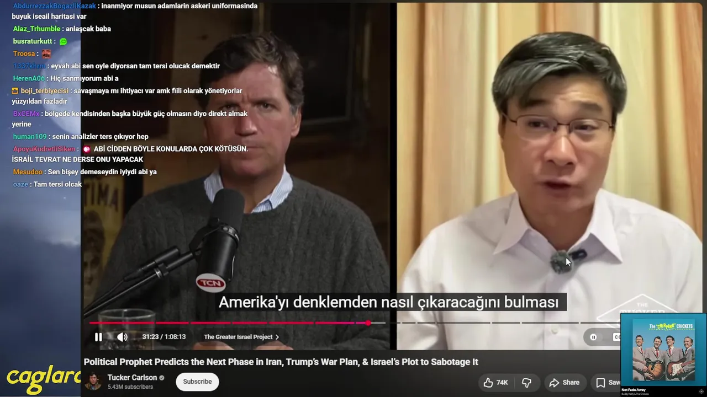
Task: Open the Tucker Carlson channel avatar
Action: pyautogui.click(x=93, y=382)
